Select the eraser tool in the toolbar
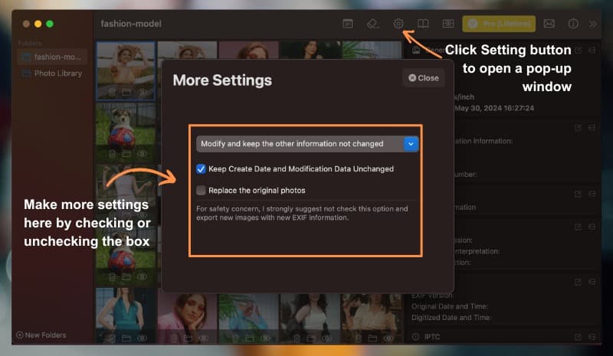Viewport: 613px width, 356px height. 372,24
